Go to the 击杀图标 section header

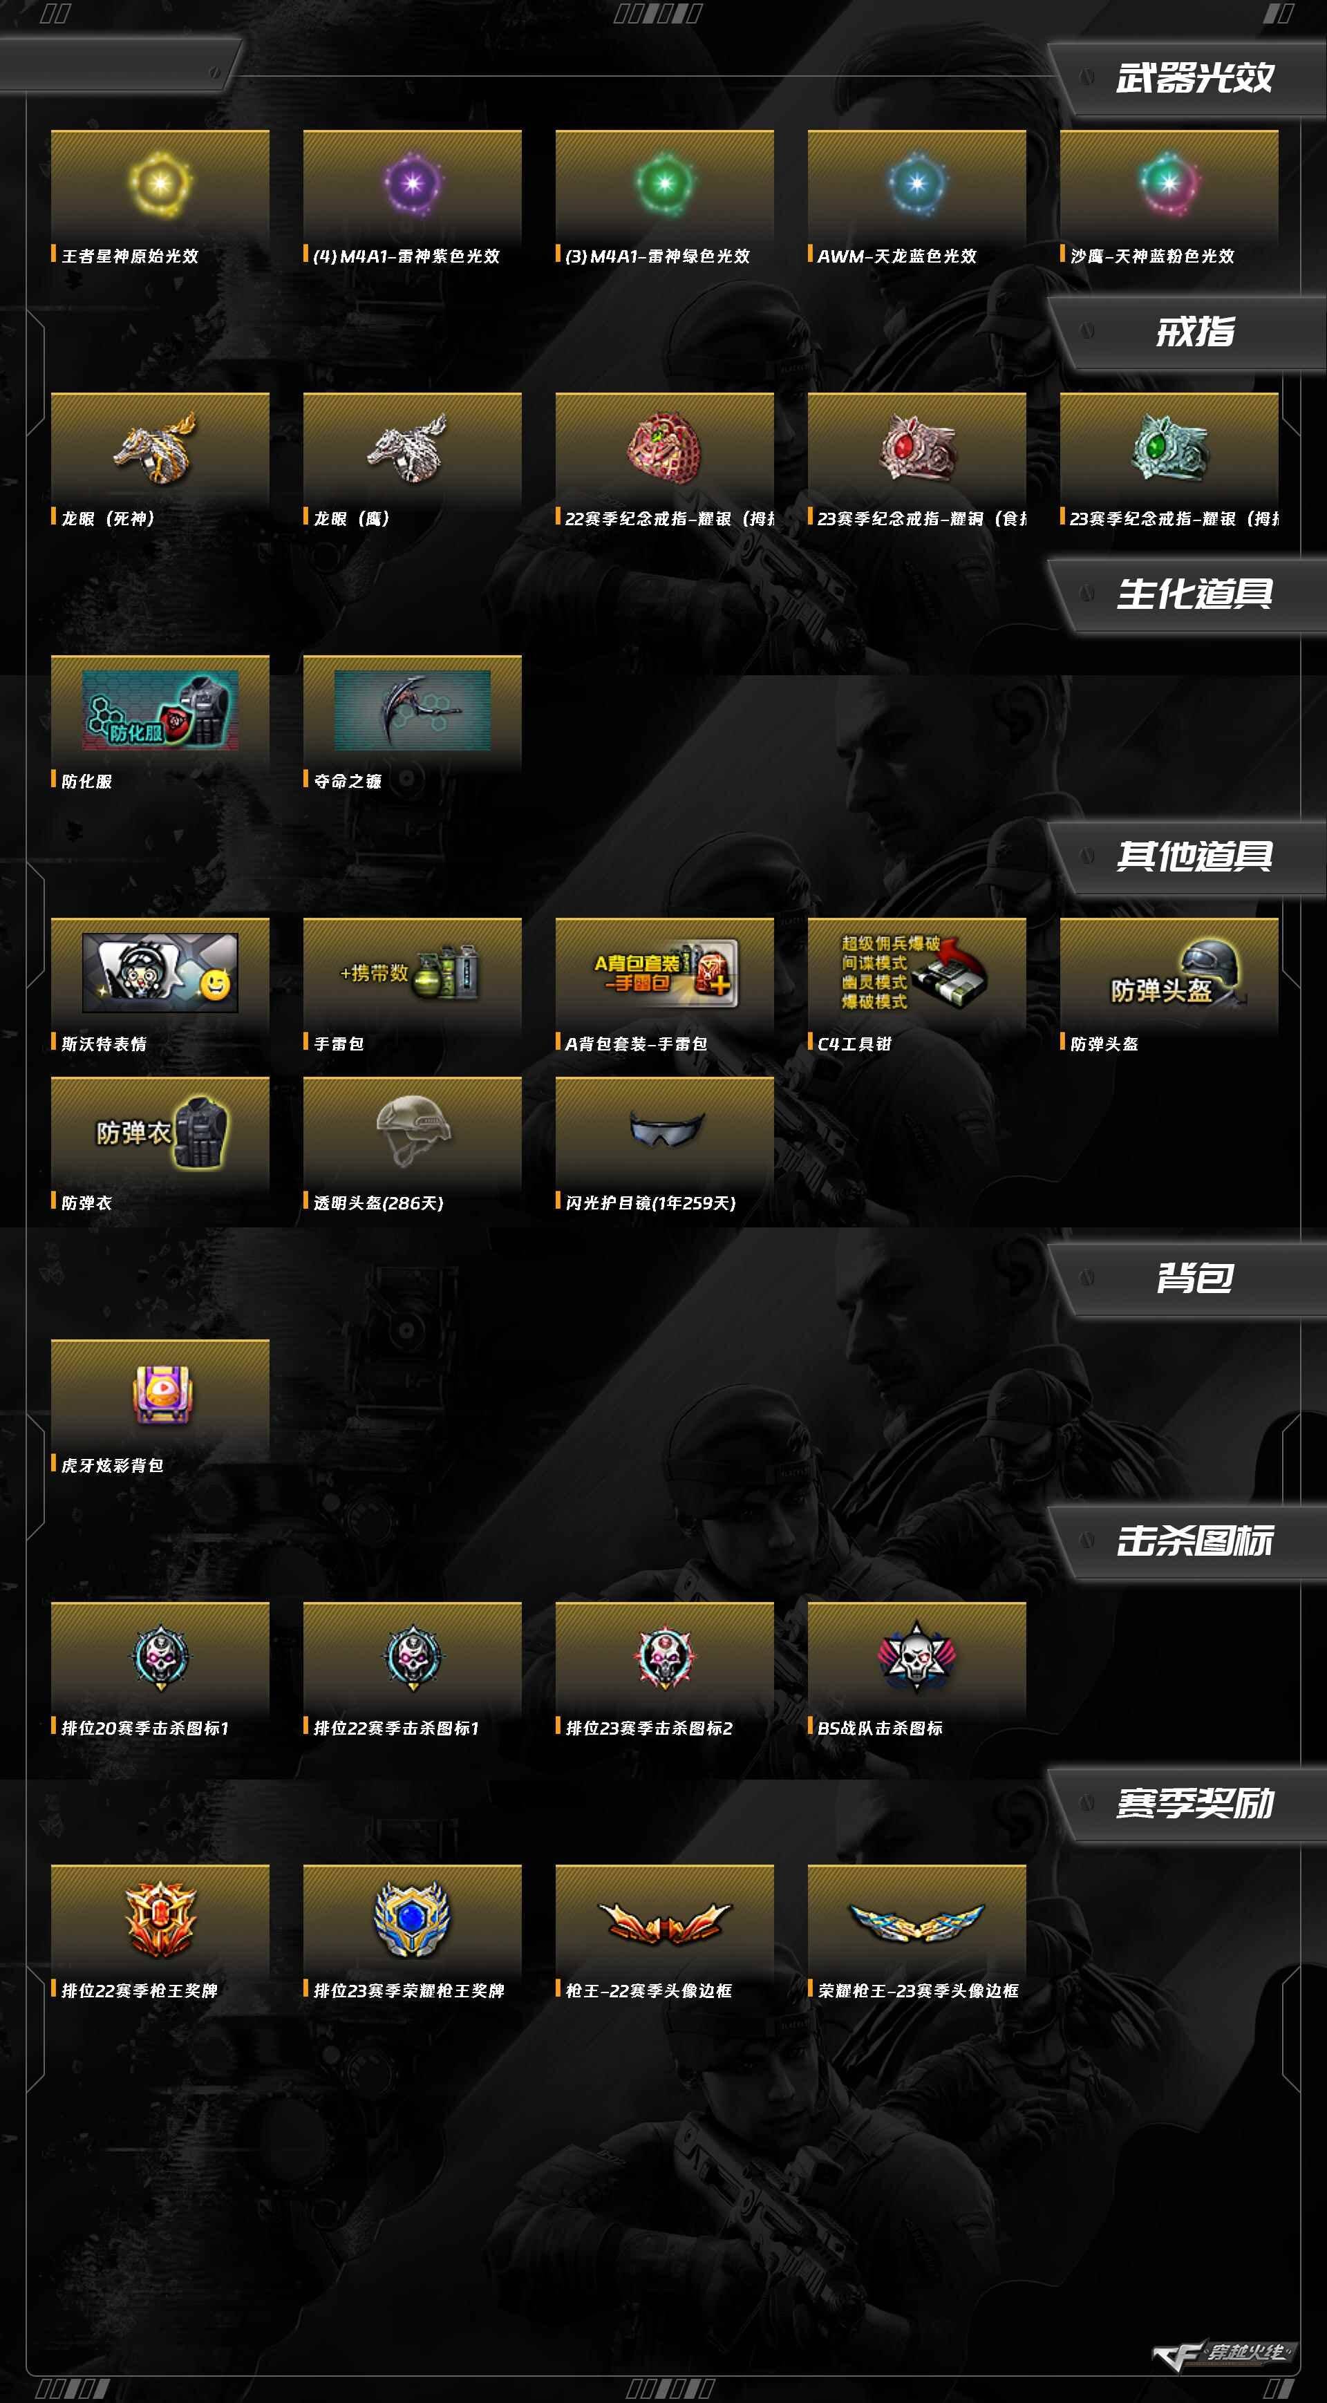coord(1194,1541)
